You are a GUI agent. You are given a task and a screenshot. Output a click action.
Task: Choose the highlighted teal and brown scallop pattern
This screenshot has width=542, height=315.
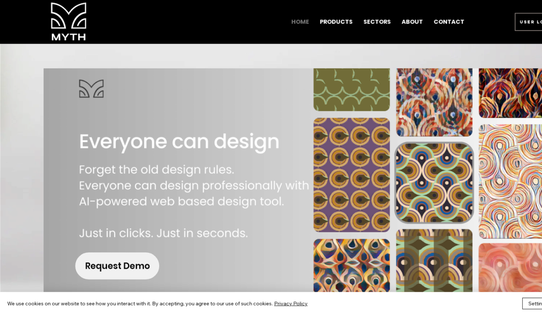(x=434, y=183)
